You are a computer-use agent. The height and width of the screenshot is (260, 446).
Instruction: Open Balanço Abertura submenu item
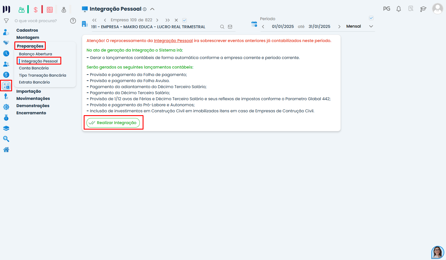click(x=35, y=54)
